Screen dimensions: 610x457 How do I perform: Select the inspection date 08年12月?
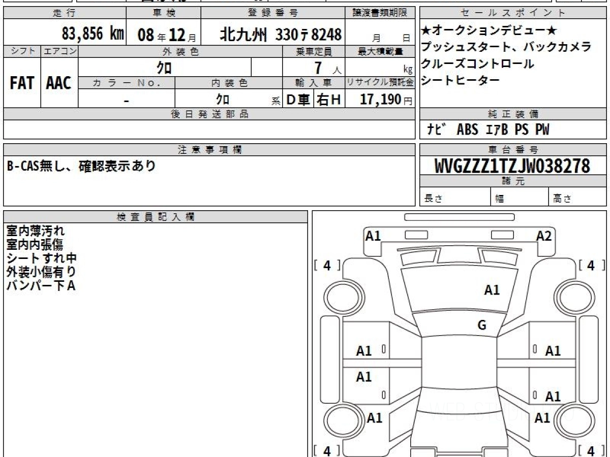tap(166, 35)
